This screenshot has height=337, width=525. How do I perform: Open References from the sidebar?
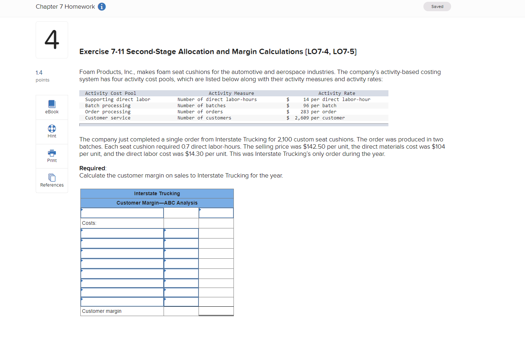tap(52, 180)
